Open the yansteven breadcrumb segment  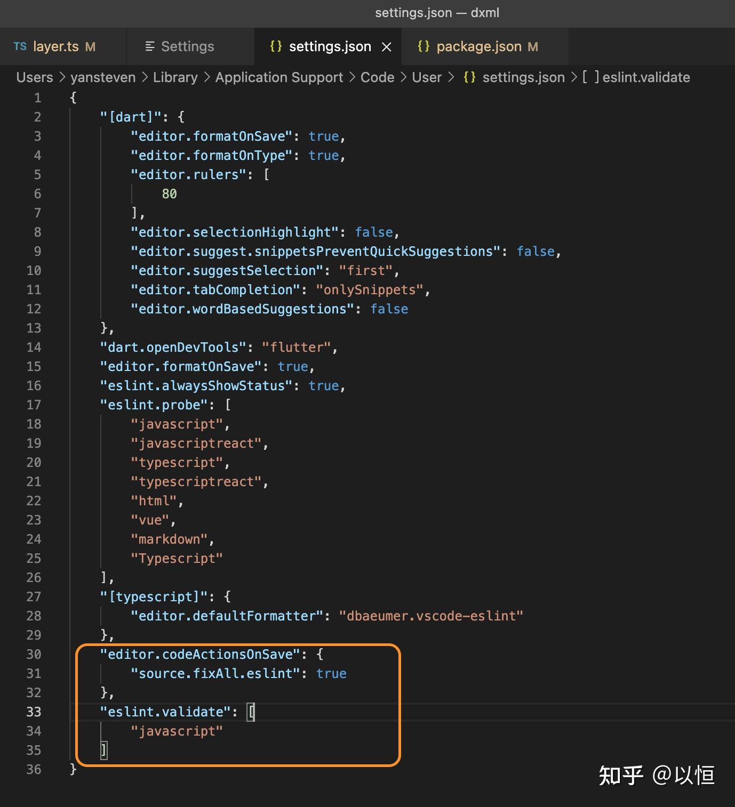103,77
